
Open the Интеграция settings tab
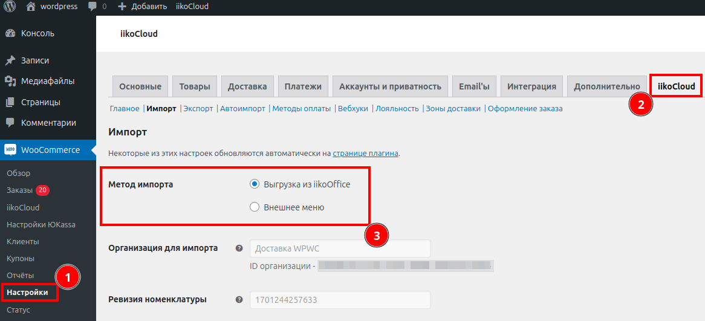click(x=531, y=86)
